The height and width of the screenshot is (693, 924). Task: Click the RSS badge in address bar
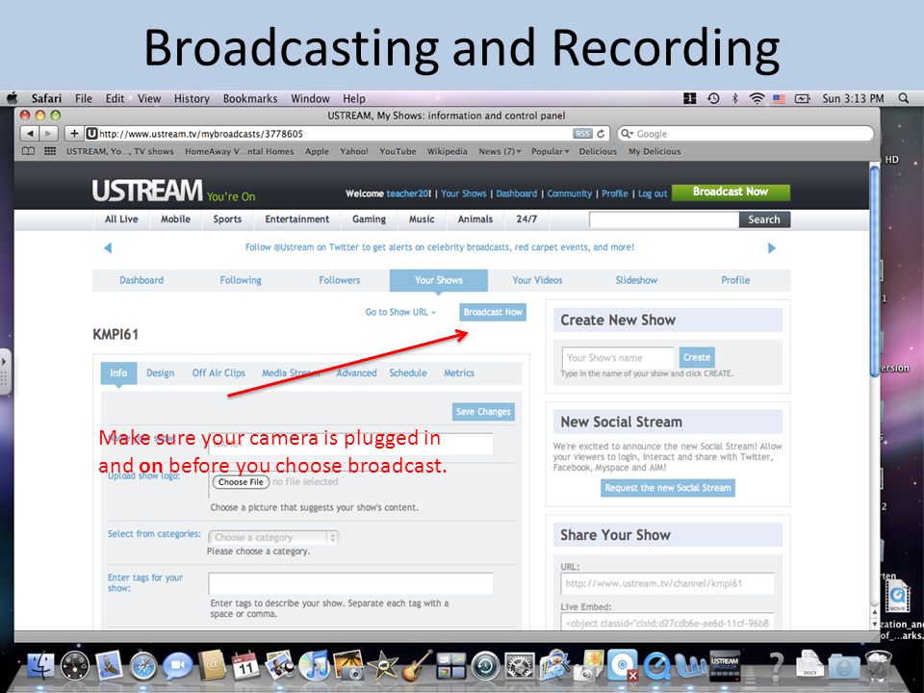(582, 134)
